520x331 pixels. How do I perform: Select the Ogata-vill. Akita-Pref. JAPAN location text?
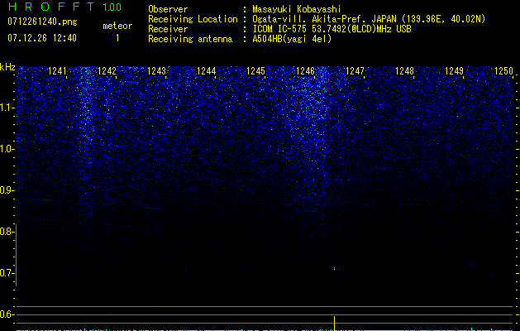coord(369,19)
